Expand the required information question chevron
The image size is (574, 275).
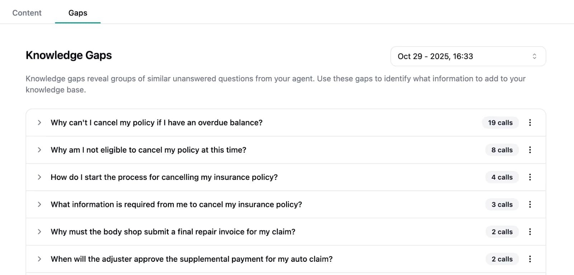[39, 204]
